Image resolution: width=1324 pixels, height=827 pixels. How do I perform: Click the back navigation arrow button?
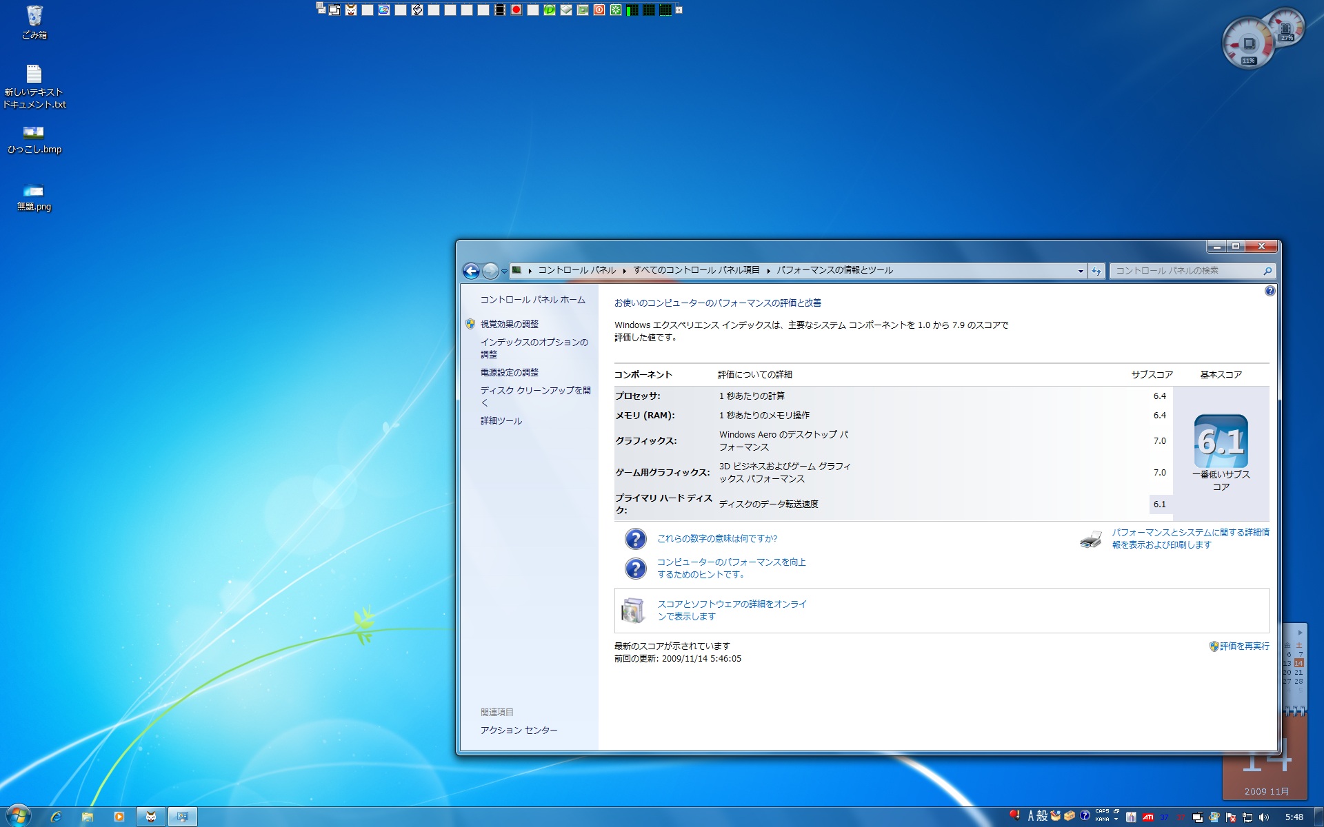point(471,271)
